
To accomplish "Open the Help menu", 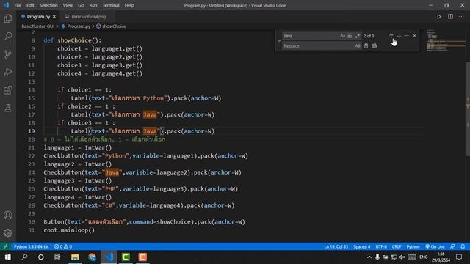I will [x=129, y=5].
